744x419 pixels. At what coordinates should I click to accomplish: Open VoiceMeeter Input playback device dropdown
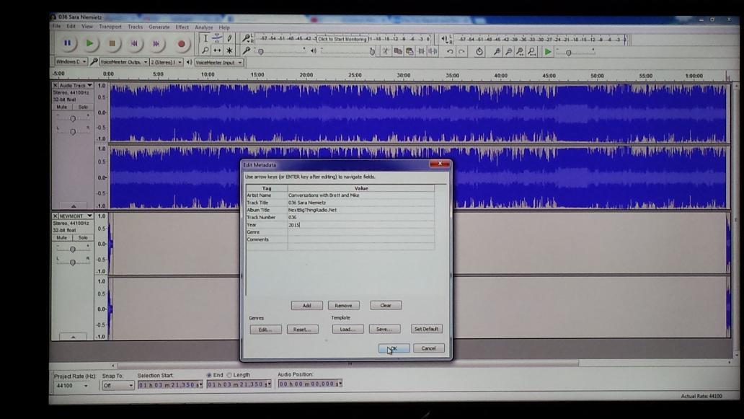(x=219, y=62)
